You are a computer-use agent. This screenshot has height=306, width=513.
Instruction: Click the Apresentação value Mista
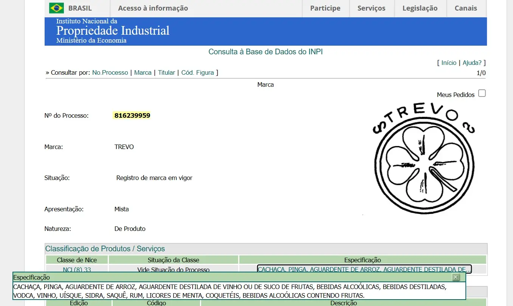(x=122, y=209)
